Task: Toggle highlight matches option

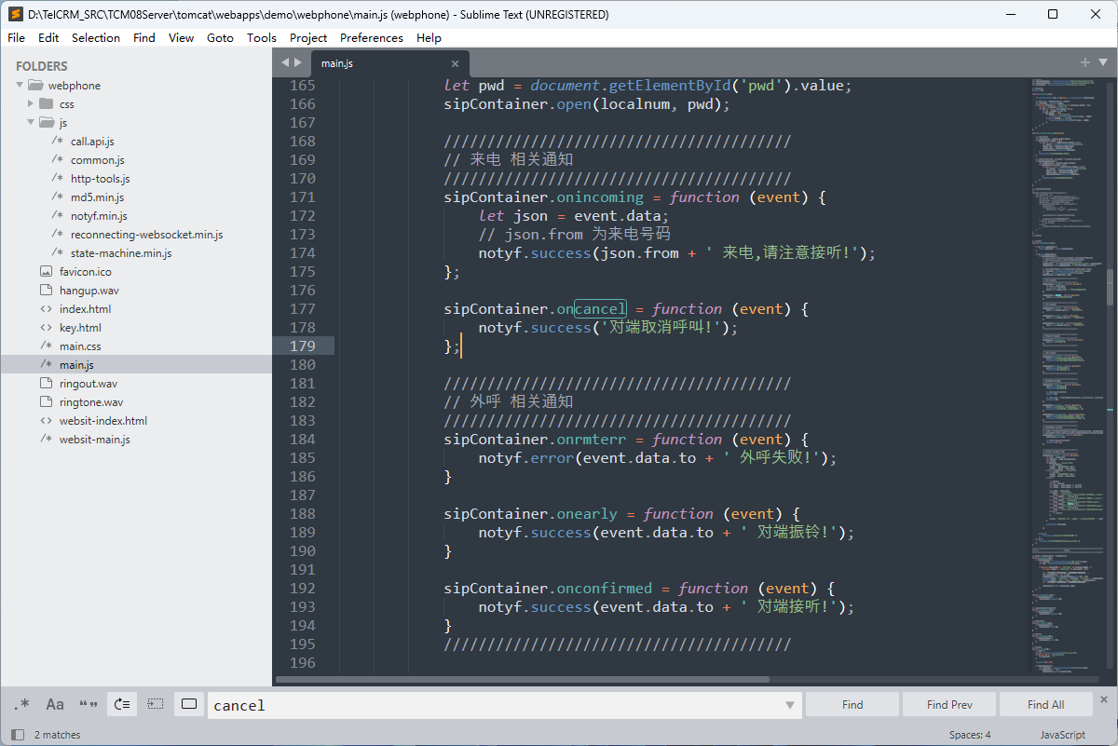Action: point(189,705)
